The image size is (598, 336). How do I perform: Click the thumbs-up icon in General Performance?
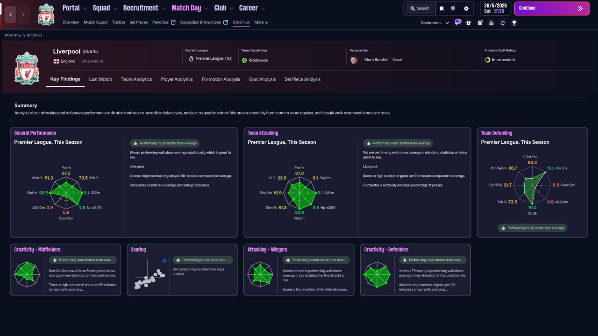[x=135, y=143]
